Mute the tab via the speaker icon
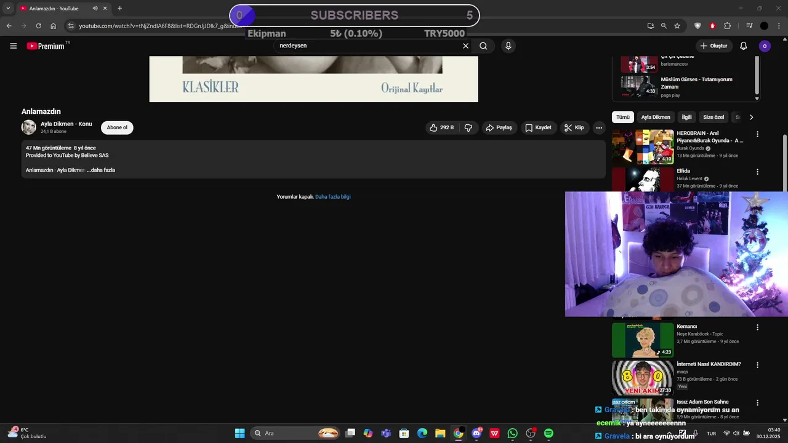The image size is (788, 443). tap(95, 9)
